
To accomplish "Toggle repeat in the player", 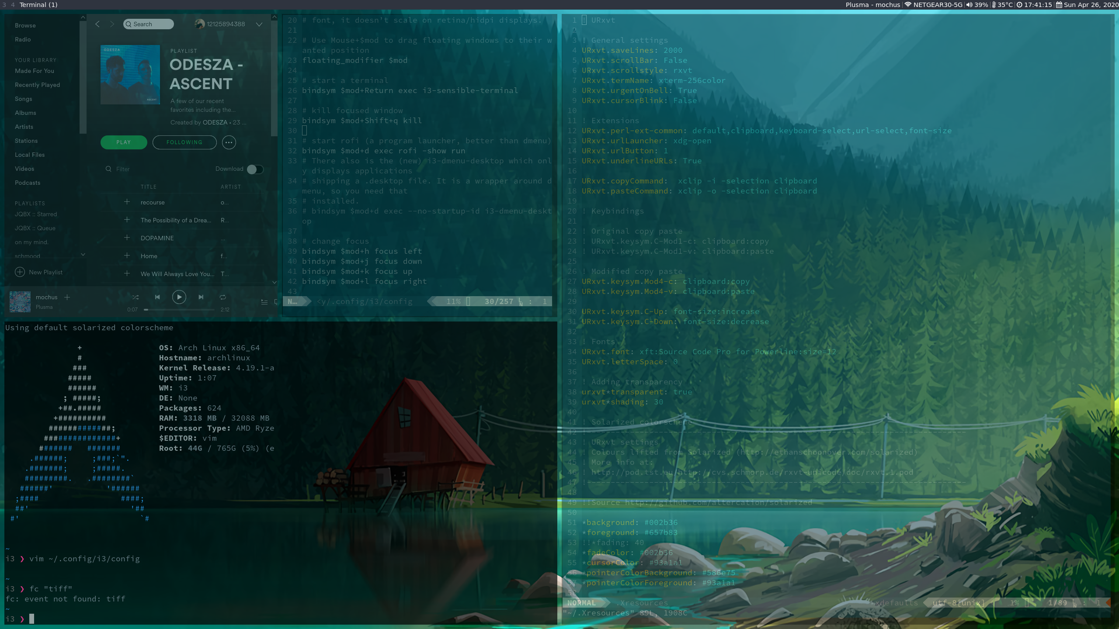I will 223,297.
